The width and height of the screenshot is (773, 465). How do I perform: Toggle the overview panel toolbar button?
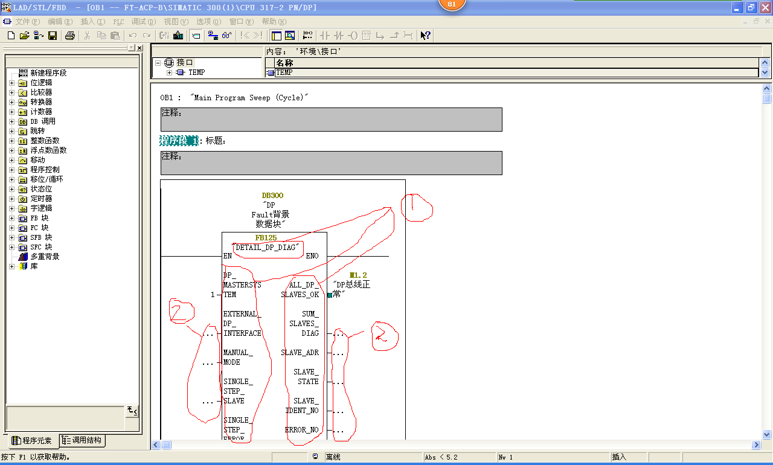[276, 36]
